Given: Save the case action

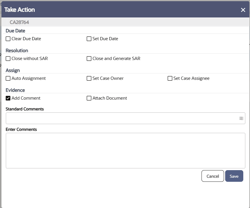Looking at the screenshot, I should pos(234,176).
